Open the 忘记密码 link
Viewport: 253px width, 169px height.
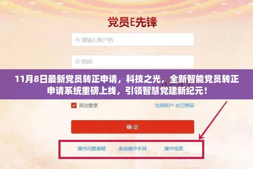pyautogui.click(x=184, y=105)
